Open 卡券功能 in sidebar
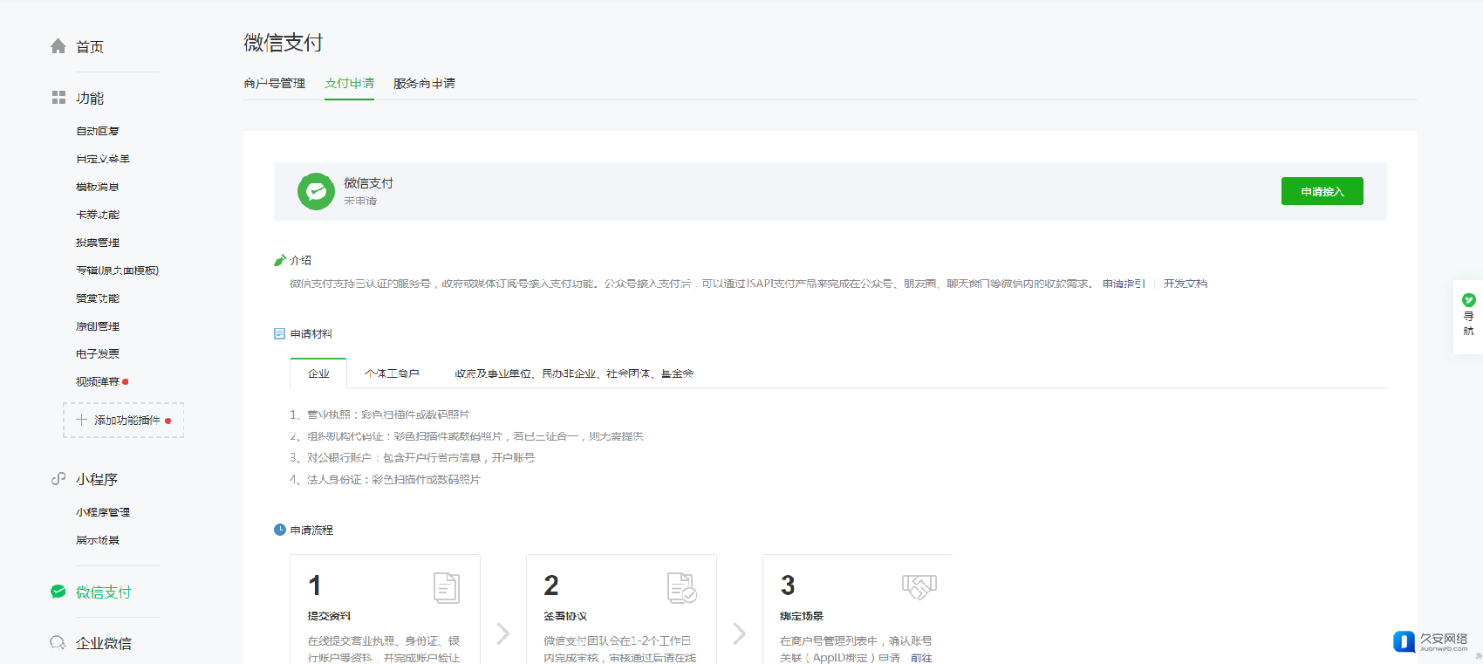The image size is (1483, 664). tap(98, 215)
